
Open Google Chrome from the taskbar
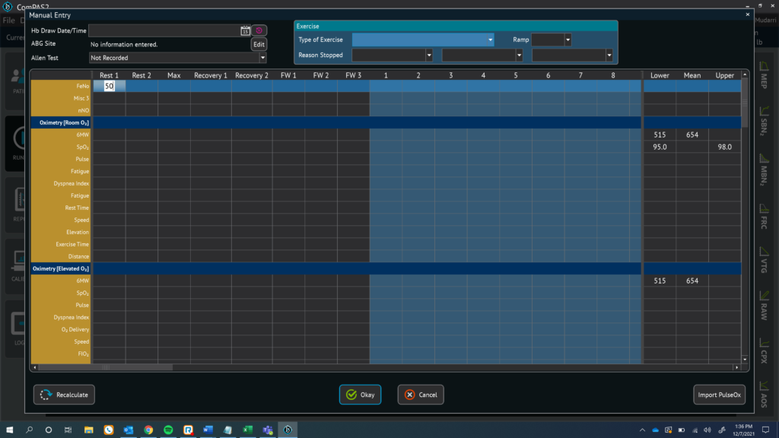(148, 430)
